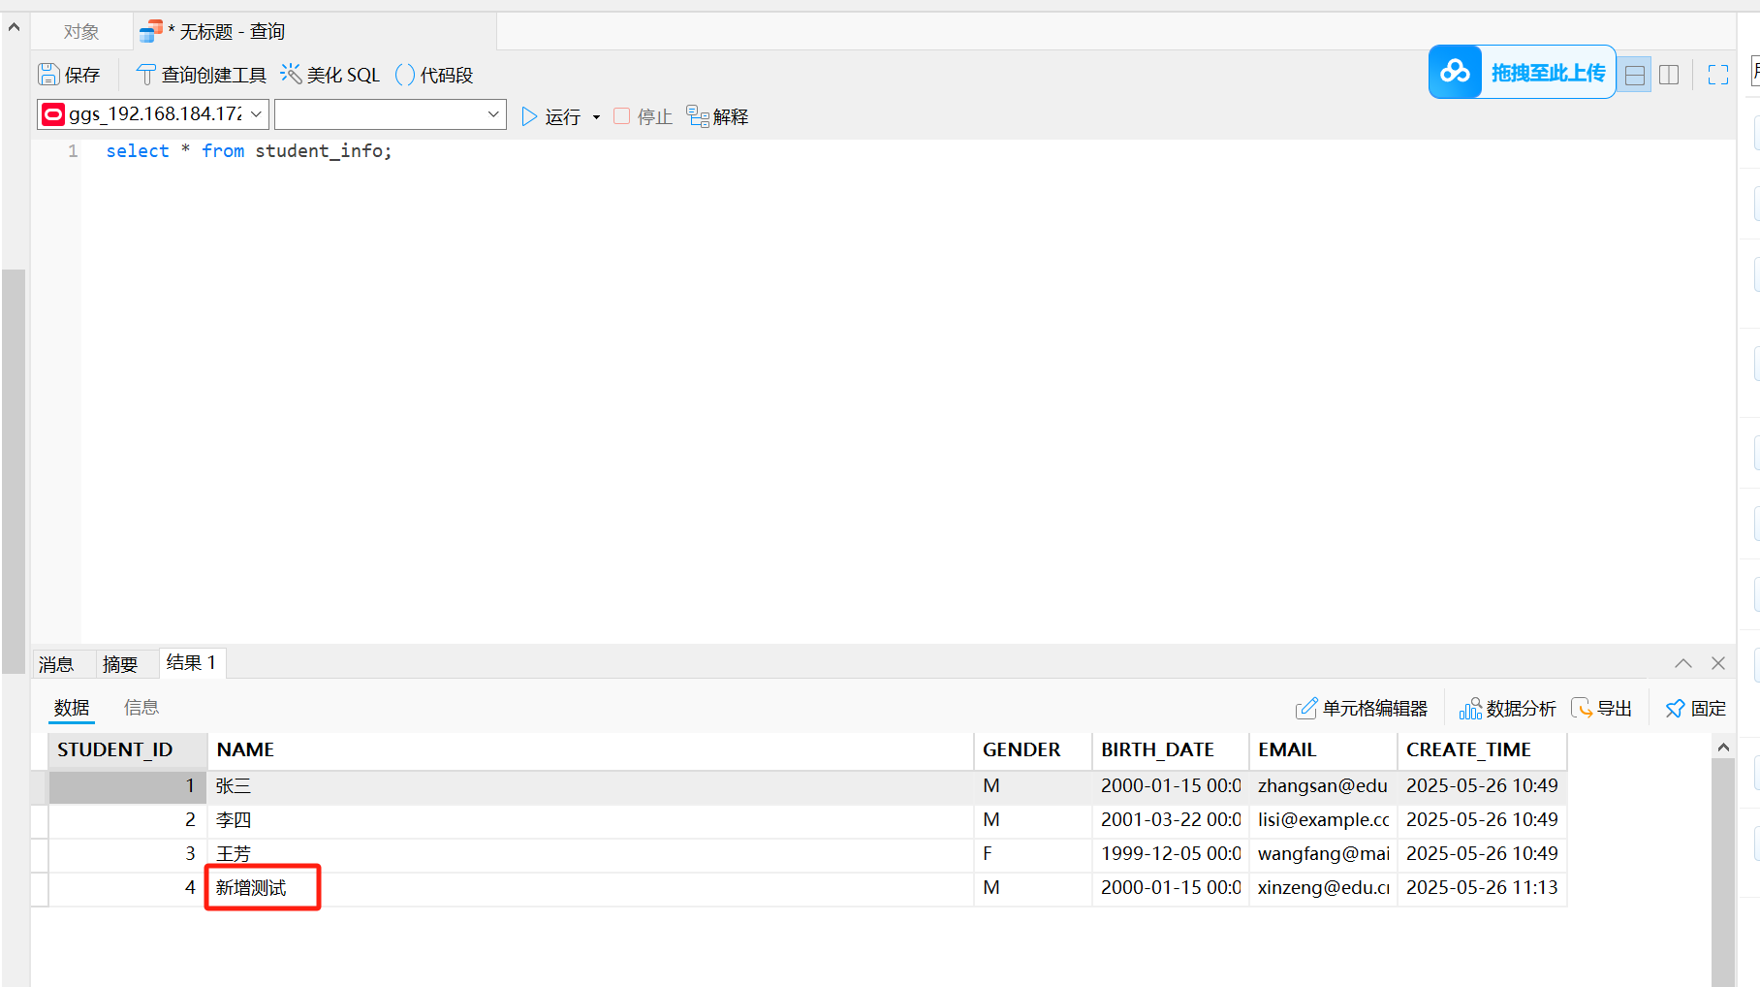Close the results panel
This screenshot has width=1760, height=987.
click(1718, 663)
